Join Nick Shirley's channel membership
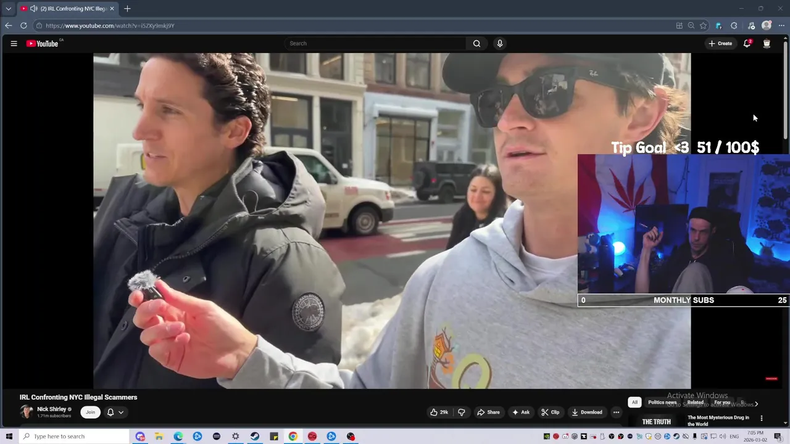The image size is (790, 444). [91, 412]
